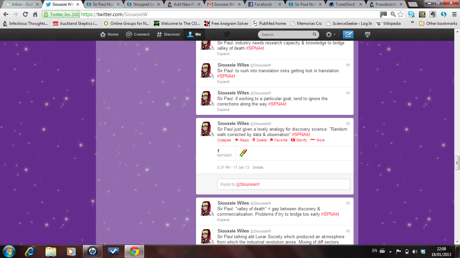The height and width of the screenshot is (258, 460).
Task: Launch Internet Explorer from the taskbar
Action: [x=30, y=251]
